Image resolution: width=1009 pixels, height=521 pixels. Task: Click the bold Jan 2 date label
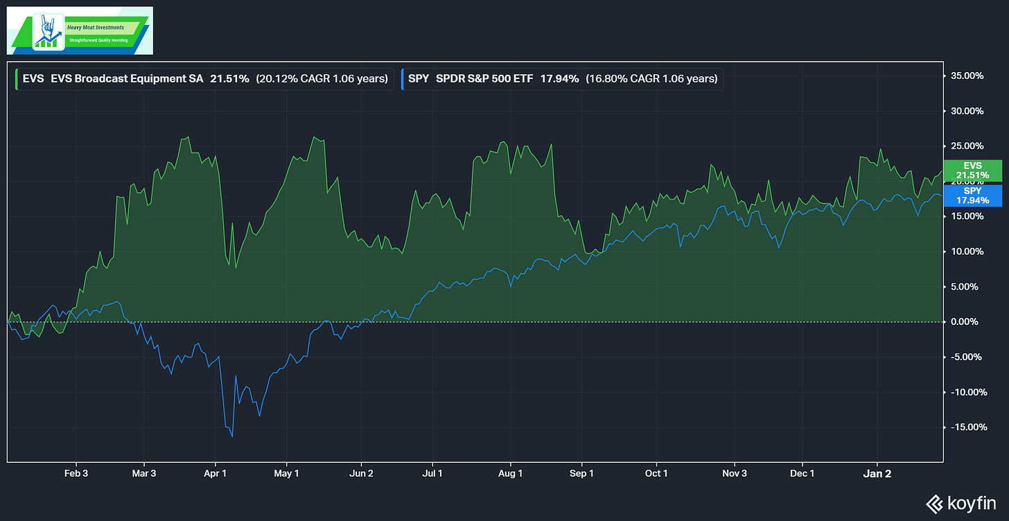pos(877,474)
